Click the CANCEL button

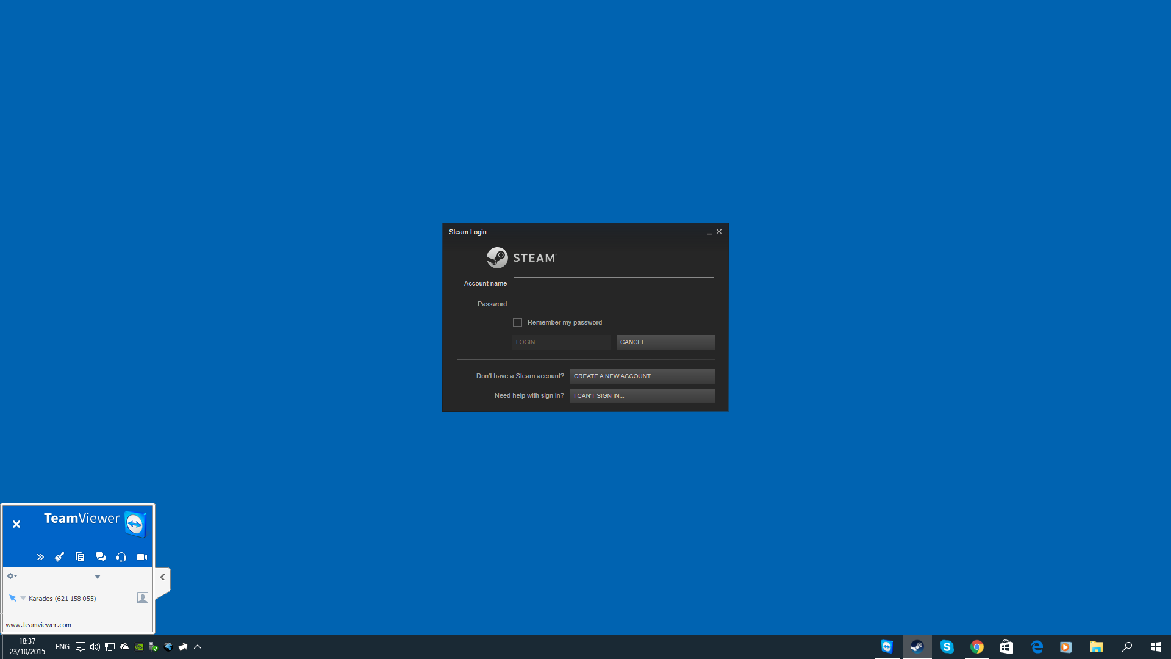[665, 342]
